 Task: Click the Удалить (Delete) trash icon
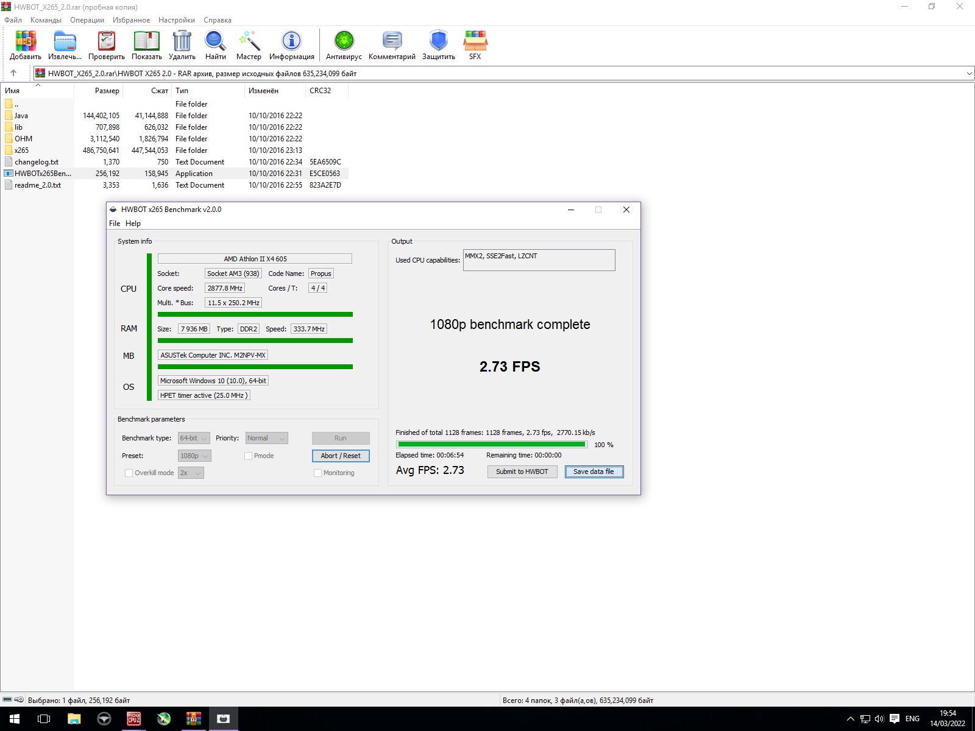click(x=182, y=45)
